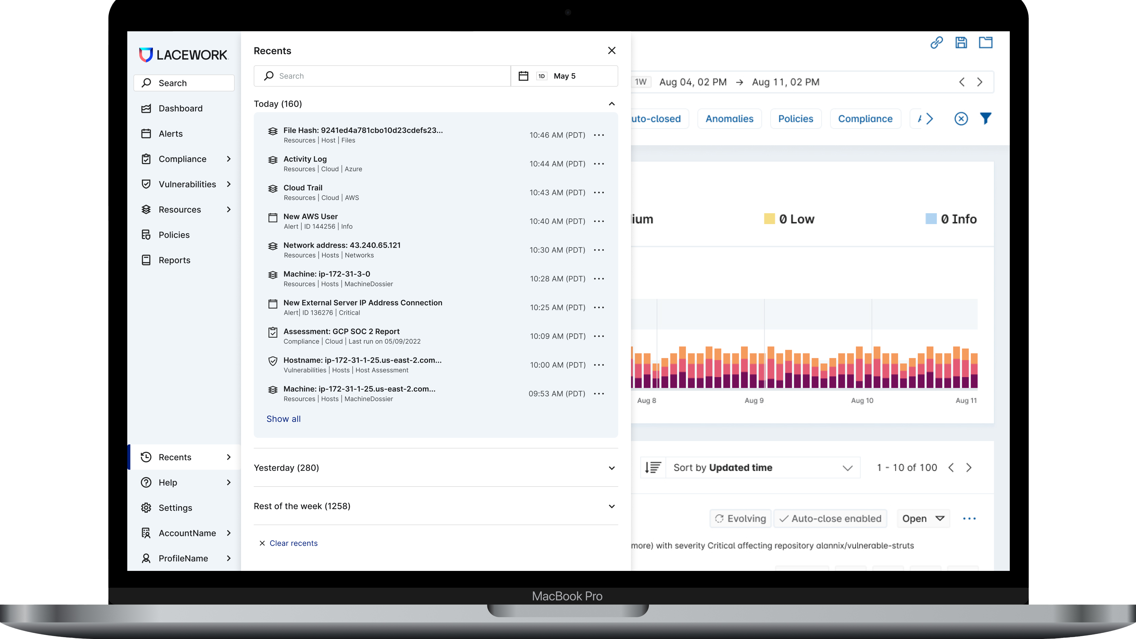Expand the Resources sidebar submenu
This screenshot has width=1136, height=639.
coord(229,210)
